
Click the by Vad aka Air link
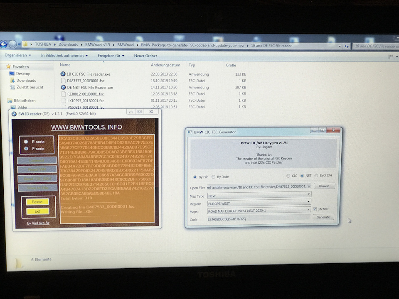pyautogui.click(x=38, y=223)
